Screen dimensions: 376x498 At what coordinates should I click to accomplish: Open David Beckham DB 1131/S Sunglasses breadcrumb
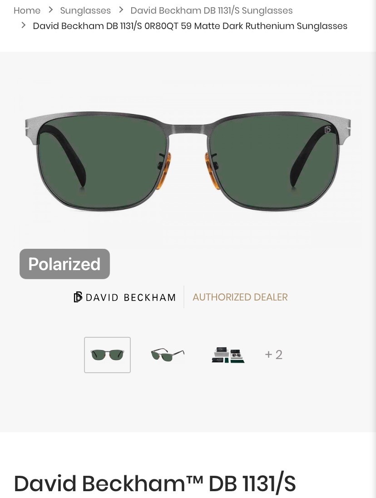click(212, 10)
